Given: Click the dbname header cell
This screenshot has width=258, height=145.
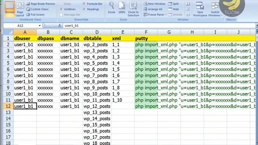Looking at the screenshot, I should (x=71, y=38).
